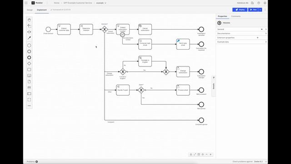Click the download icon in the canvas controls
The image size is (291, 164).
(191, 154)
